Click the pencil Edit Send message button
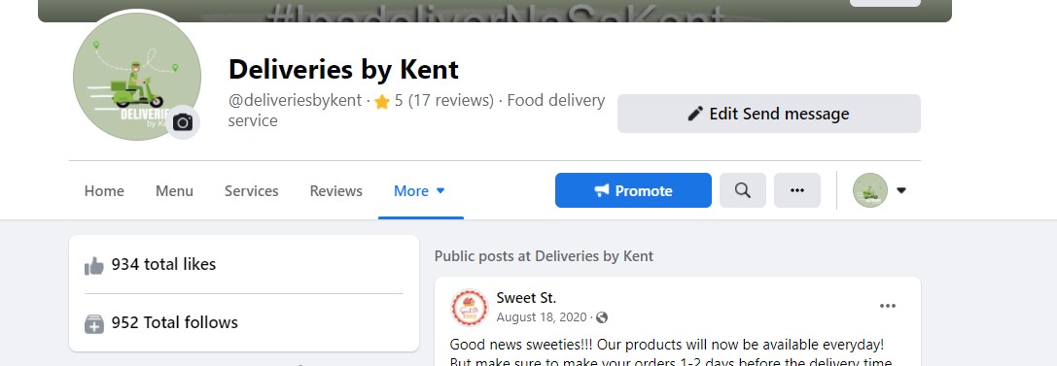 [768, 114]
